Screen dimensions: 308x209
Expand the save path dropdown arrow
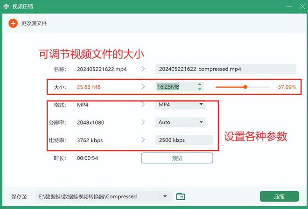click(165, 196)
